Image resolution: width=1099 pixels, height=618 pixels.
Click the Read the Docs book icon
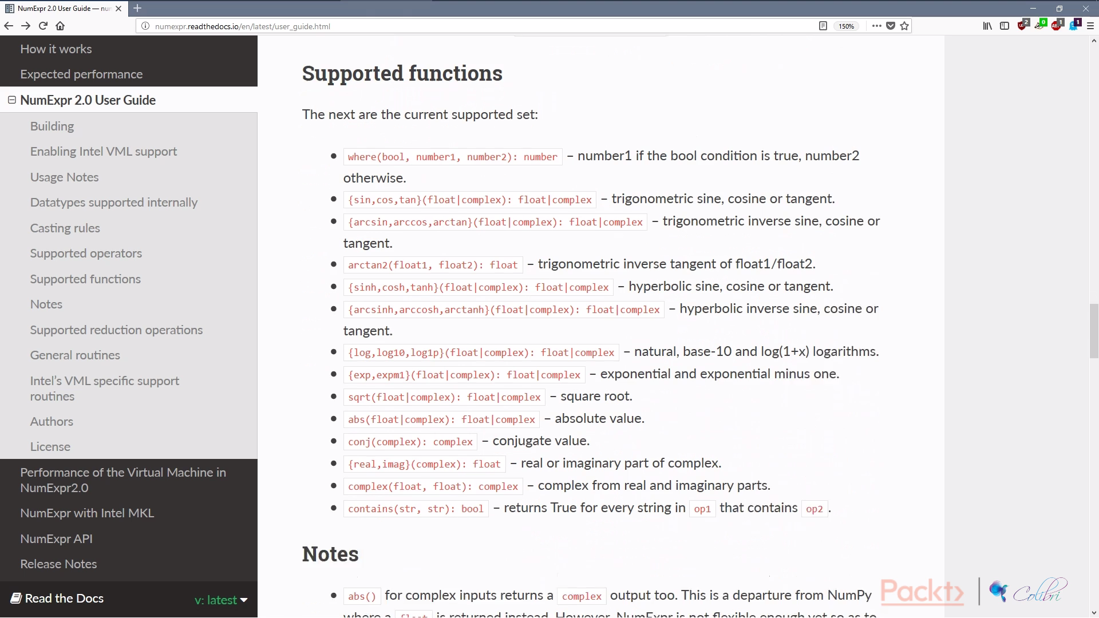pos(16,599)
